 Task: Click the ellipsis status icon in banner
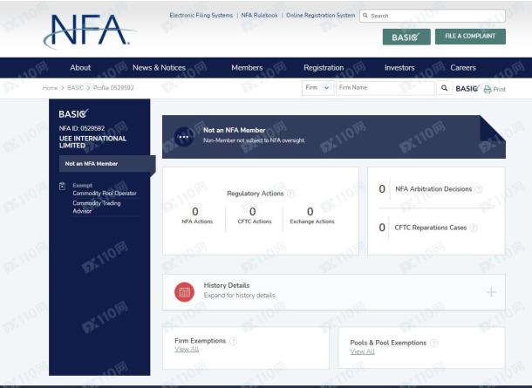pyautogui.click(x=184, y=137)
